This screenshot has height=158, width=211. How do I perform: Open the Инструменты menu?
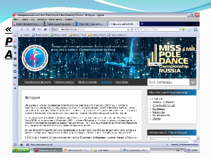[x=55, y=20]
